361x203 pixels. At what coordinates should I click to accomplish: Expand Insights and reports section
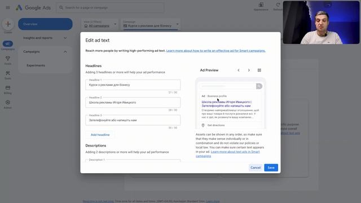(x=45, y=38)
